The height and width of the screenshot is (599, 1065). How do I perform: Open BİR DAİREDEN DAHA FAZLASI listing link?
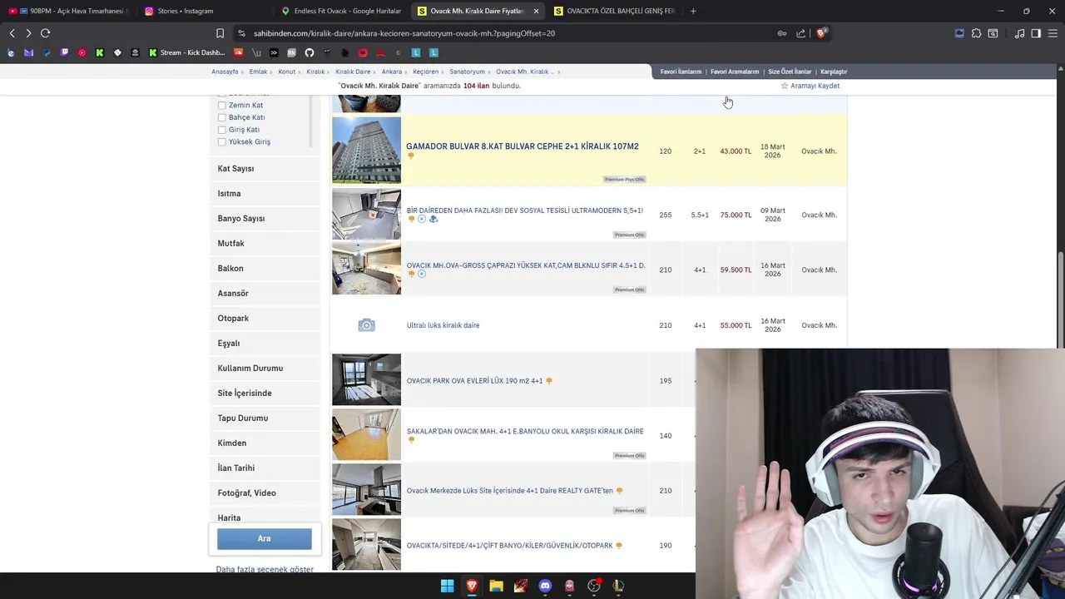pyautogui.click(x=525, y=210)
